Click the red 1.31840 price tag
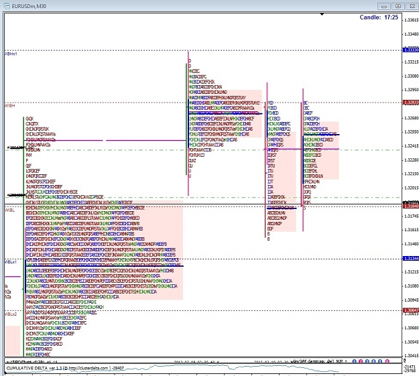 tap(411, 206)
